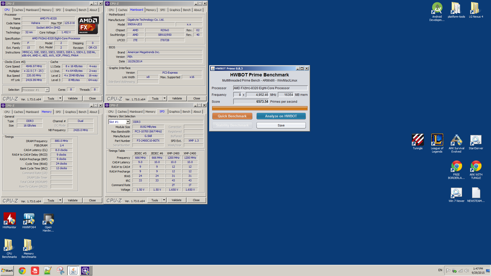
Task: Click the AMD FX logo image
Action: pos(88,25)
